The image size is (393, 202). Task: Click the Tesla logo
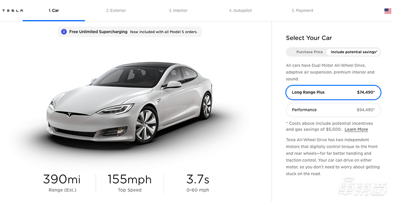pos(13,10)
